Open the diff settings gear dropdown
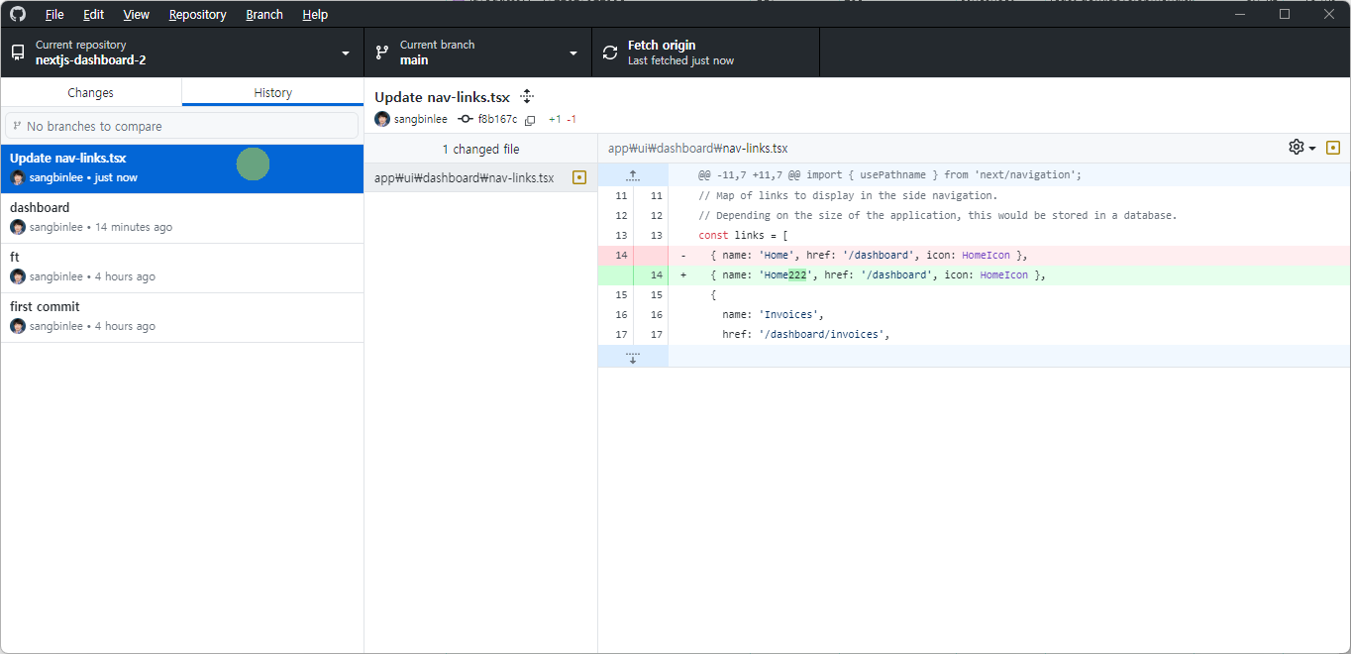The height and width of the screenshot is (654, 1351). [x=1302, y=148]
